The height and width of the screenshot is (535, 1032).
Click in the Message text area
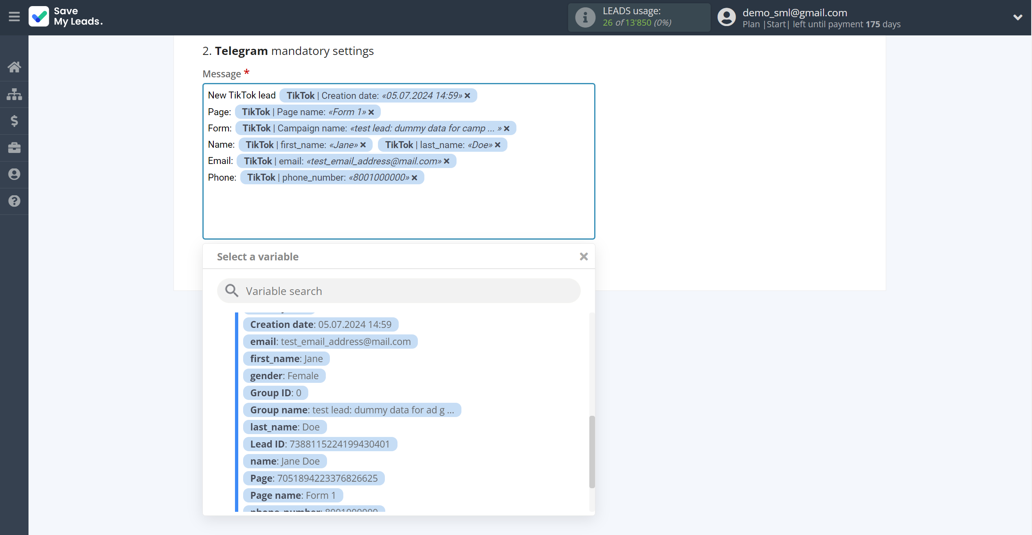[x=399, y=162]
